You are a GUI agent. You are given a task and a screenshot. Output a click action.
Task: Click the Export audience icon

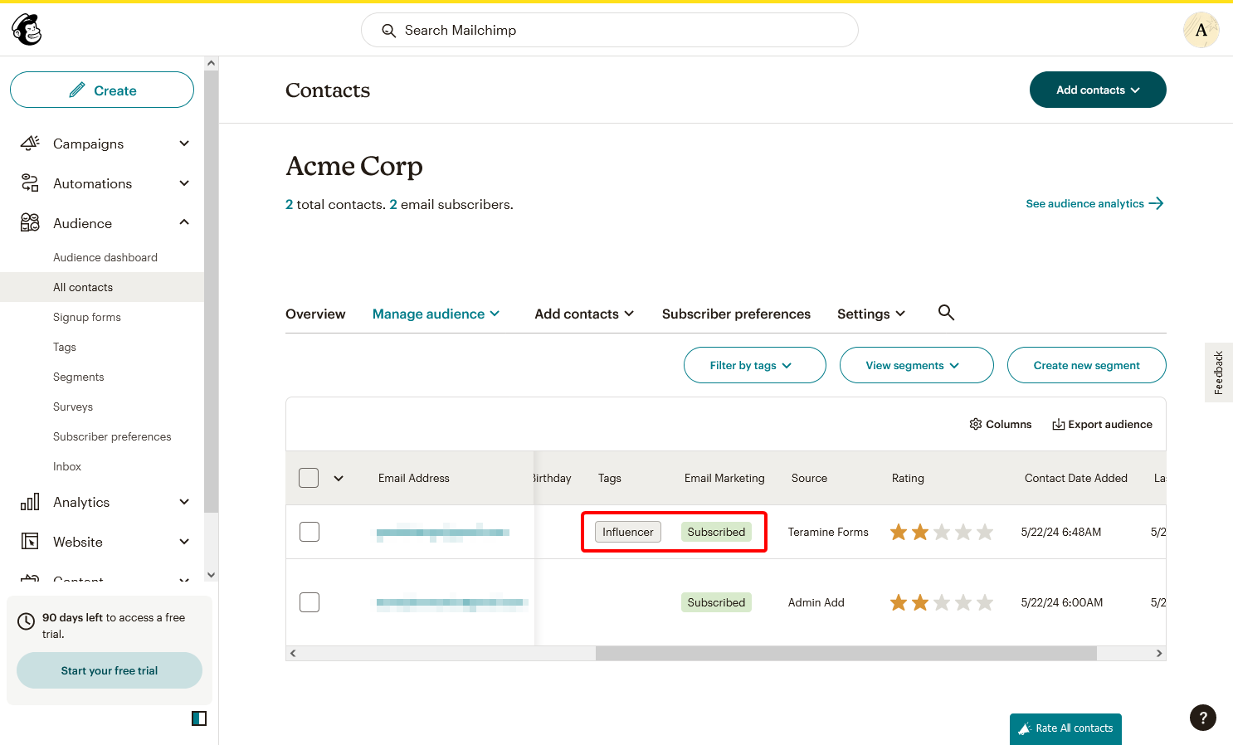coord(1059,425)
